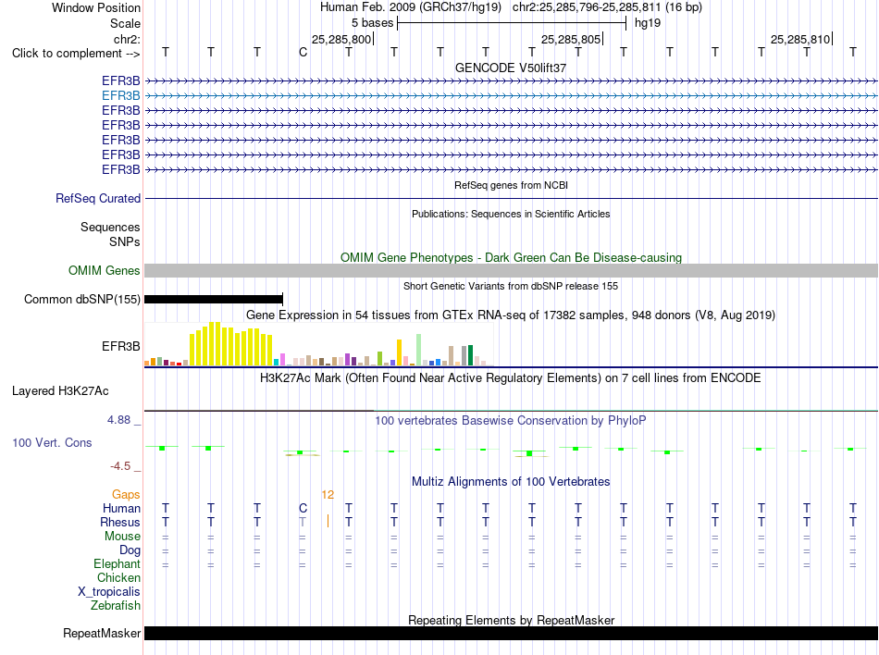879x655 pixels.
Task: Open the OMIM Gene Phenotypes track title
Action: tap(511, 258)
